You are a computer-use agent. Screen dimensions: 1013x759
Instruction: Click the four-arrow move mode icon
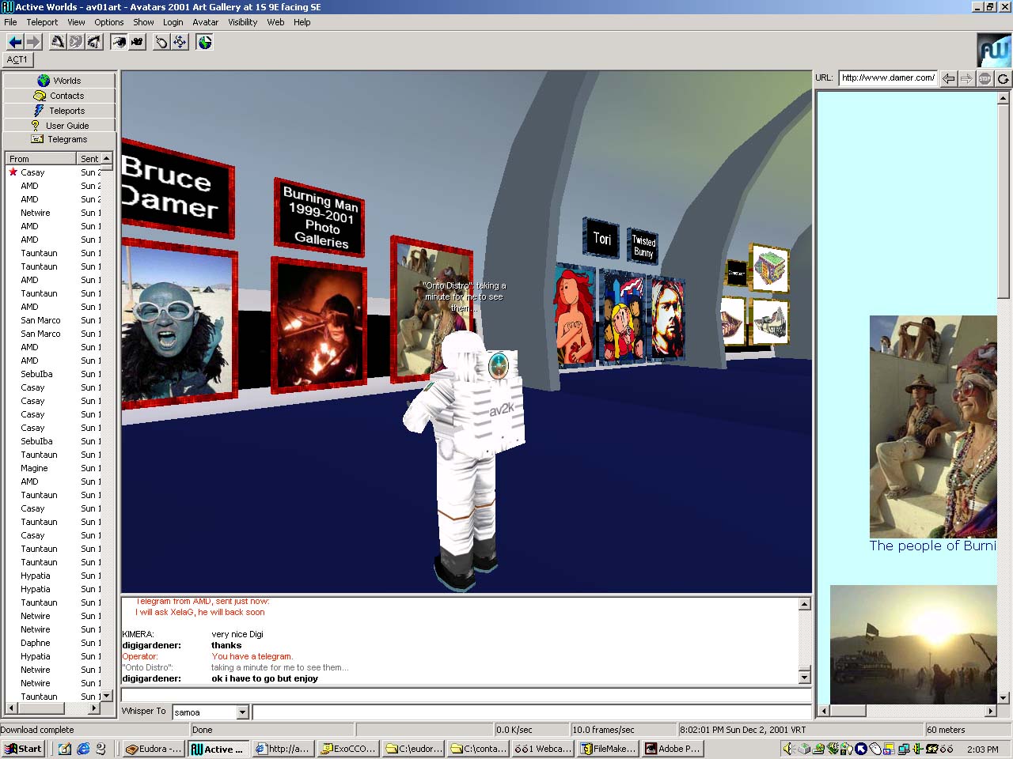pyautogui.click(x=180, y=42)
